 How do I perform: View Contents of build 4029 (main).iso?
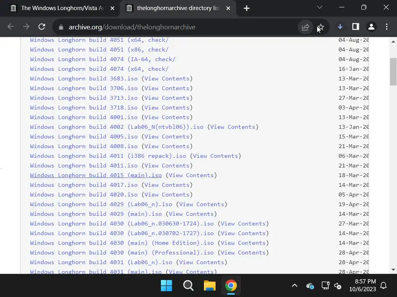point(191,214)
